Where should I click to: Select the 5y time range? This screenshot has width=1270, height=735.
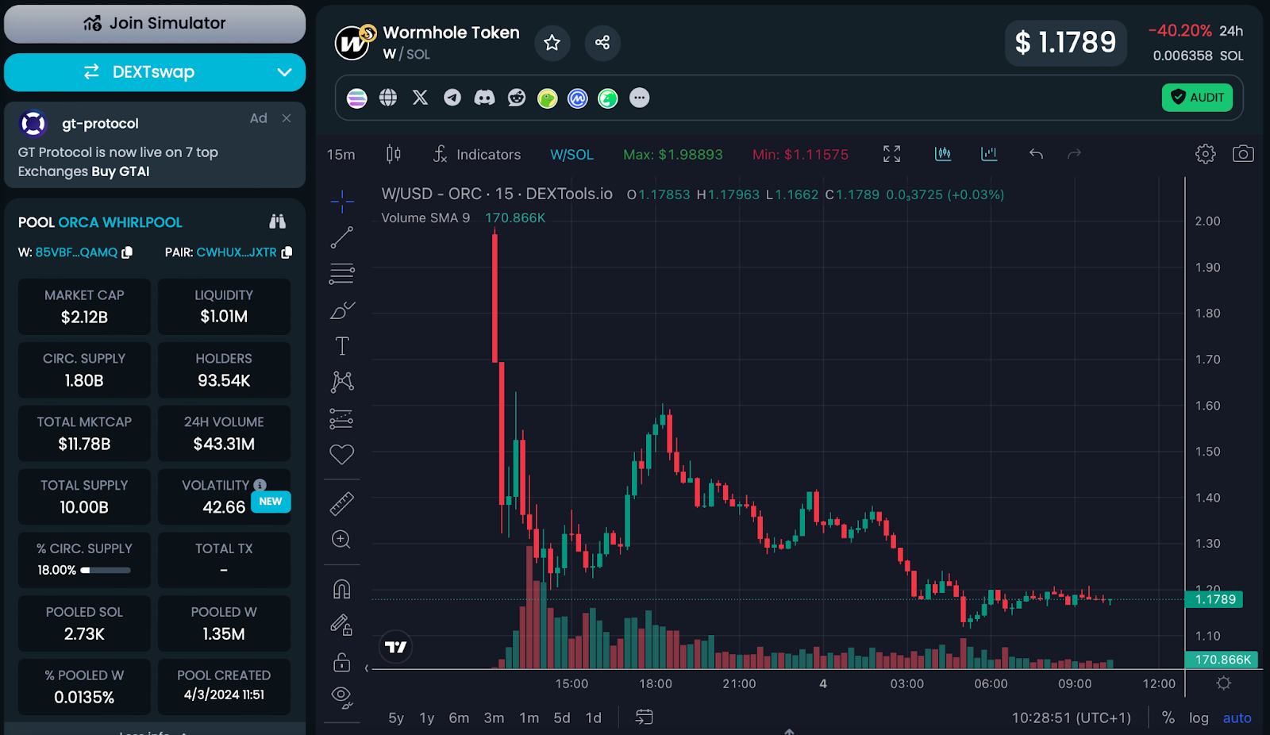tap(396, 718)
